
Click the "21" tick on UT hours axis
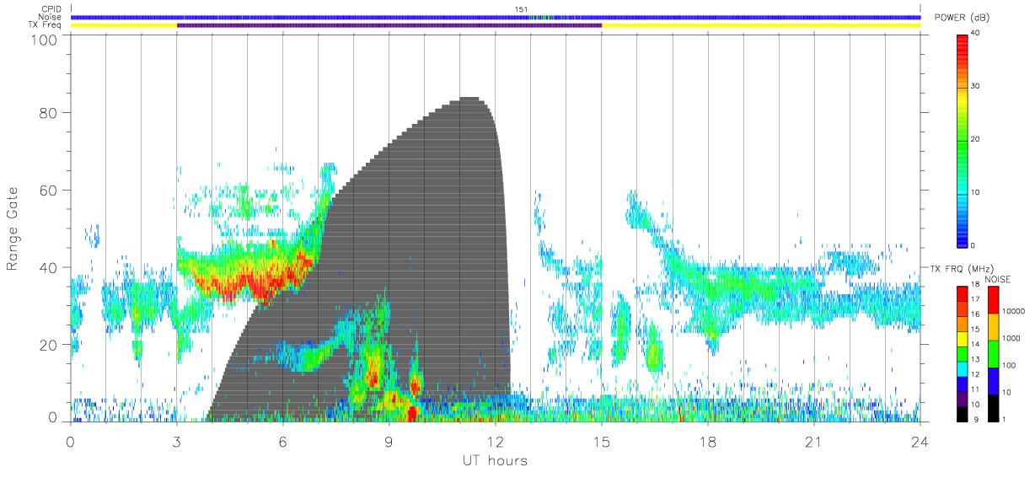tap(813, 441)
